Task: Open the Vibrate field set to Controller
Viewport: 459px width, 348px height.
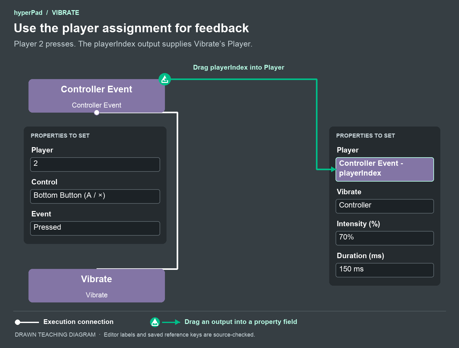Action: pyautogui.click(x=385, y=206)
